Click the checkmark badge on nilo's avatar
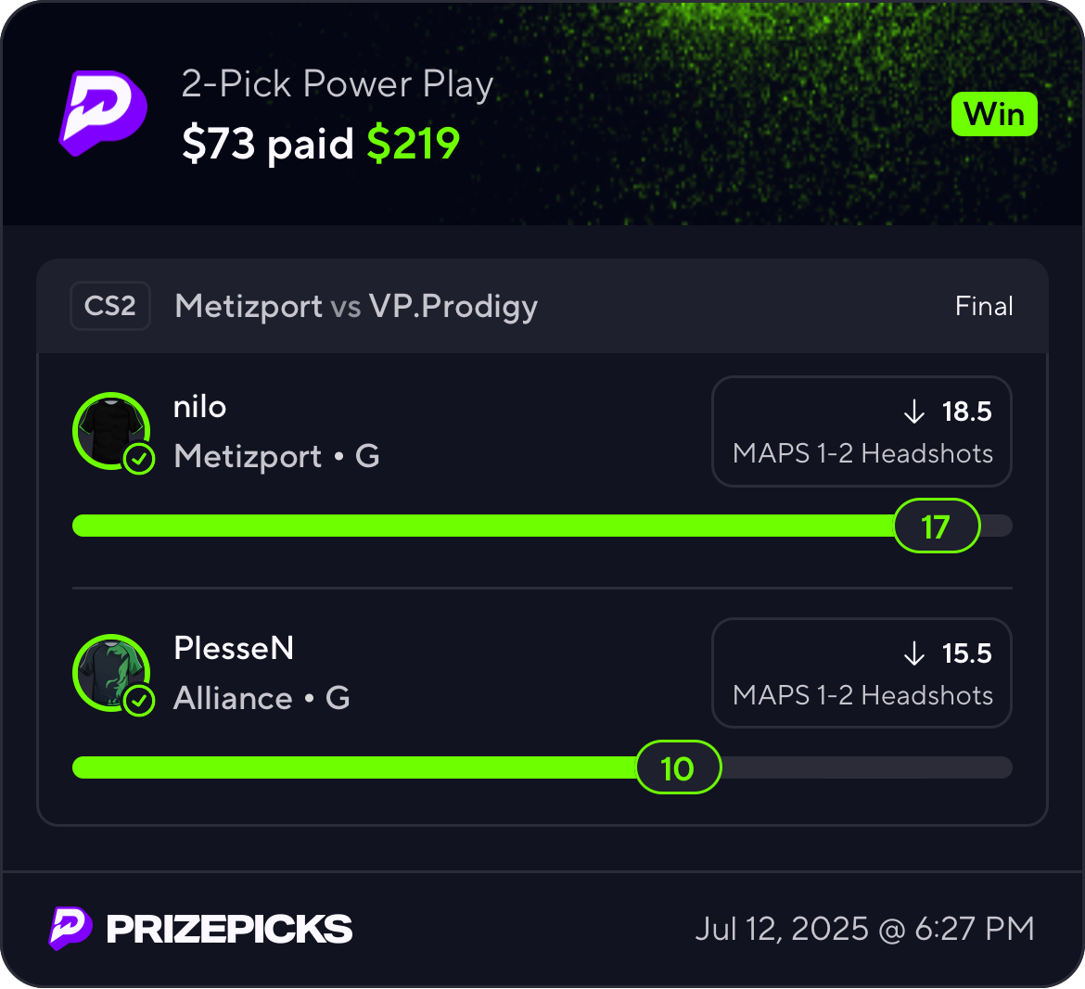 click(x=139, y=458)
